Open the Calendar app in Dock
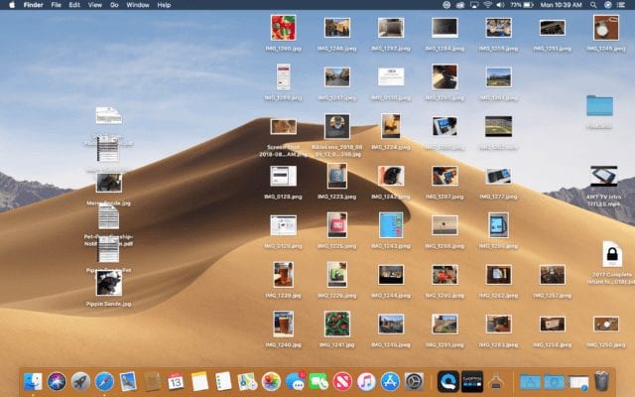 176,380
